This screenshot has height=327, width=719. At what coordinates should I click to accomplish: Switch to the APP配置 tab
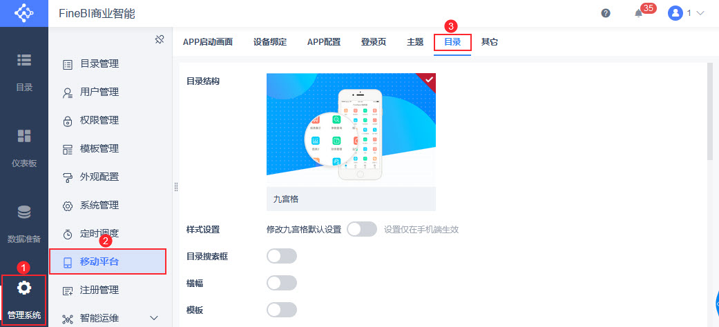pos(324,41)
